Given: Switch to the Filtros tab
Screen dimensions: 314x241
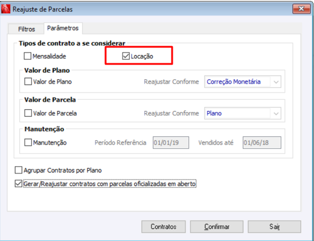Looking at the screenshot, I should tap(26, 29).
